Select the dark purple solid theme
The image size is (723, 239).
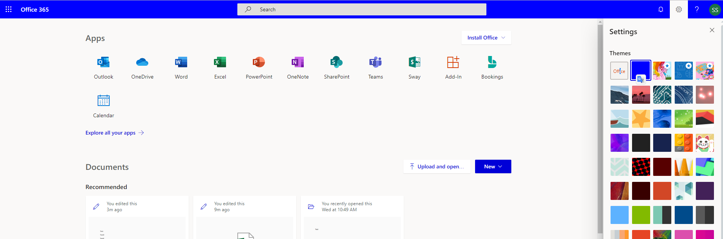pyautogui.click(x=705, y=191)
